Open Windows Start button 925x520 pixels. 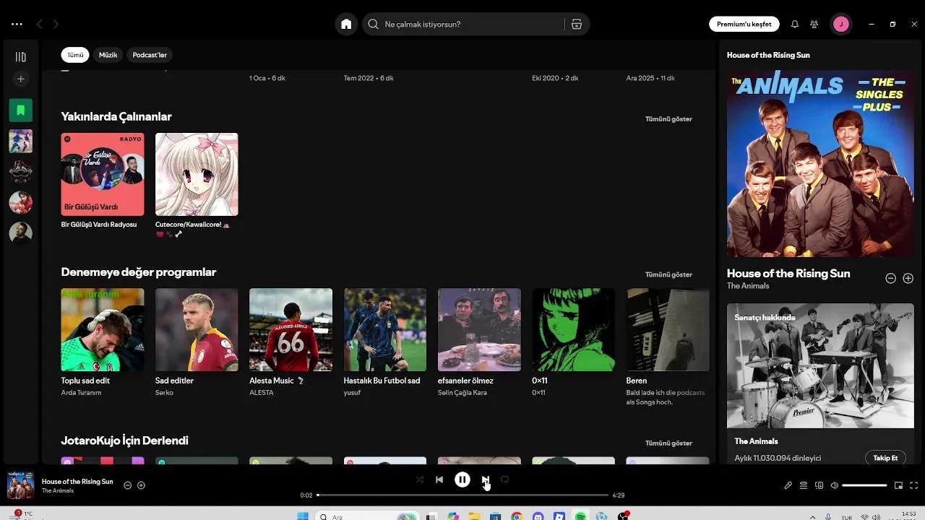(303, 516)
